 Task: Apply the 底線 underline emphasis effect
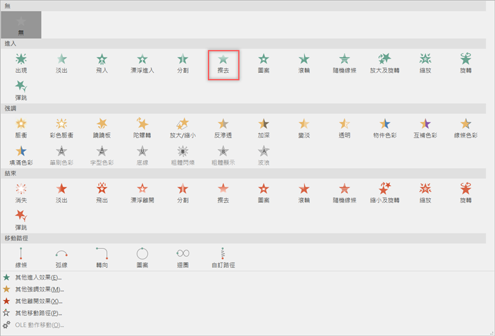[x=142, y=156]
